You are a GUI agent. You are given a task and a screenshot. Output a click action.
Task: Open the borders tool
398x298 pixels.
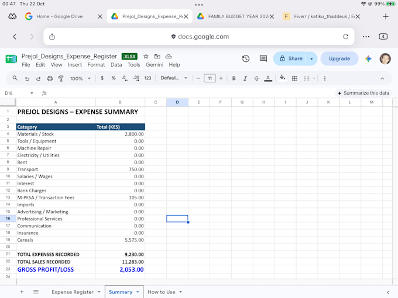294,78
